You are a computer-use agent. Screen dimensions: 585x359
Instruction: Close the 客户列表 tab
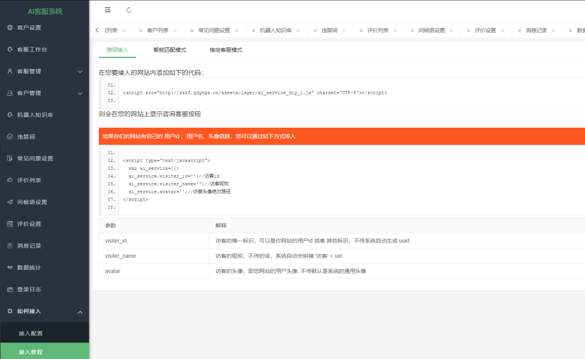point(175,31)
